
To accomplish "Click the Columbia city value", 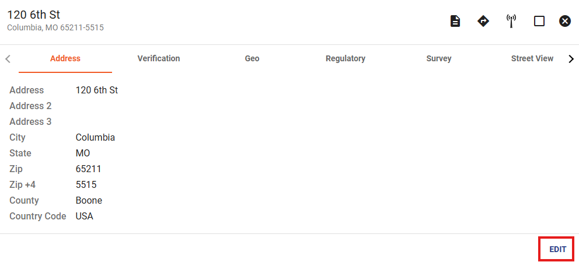I will click(x=95, y=137).
